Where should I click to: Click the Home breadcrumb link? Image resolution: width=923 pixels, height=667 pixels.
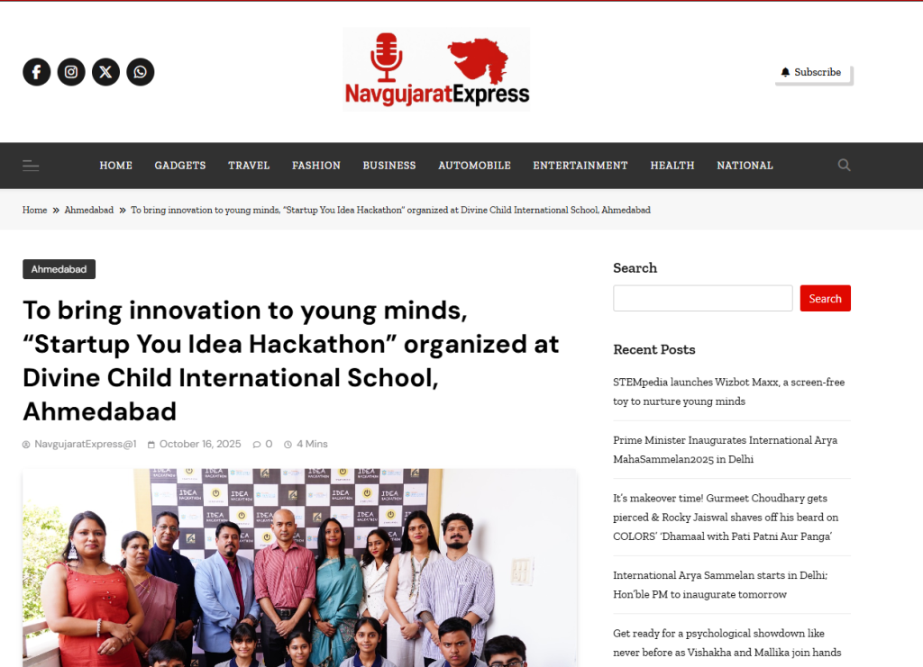(35, 210)
